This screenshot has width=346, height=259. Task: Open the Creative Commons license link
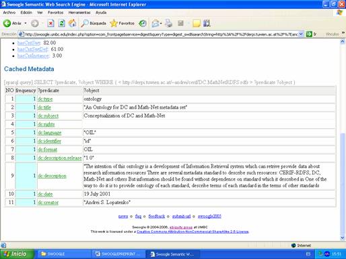click(193, 231)
